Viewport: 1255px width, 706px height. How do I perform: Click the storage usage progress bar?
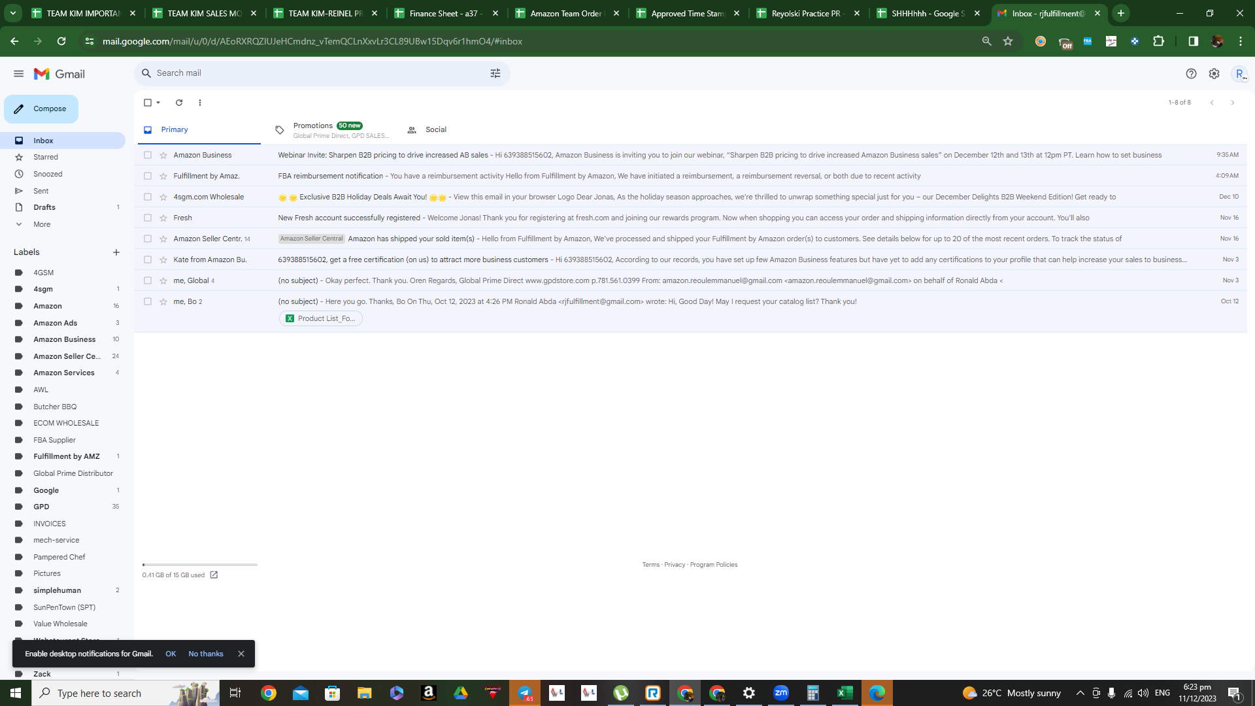click(200, 565)
